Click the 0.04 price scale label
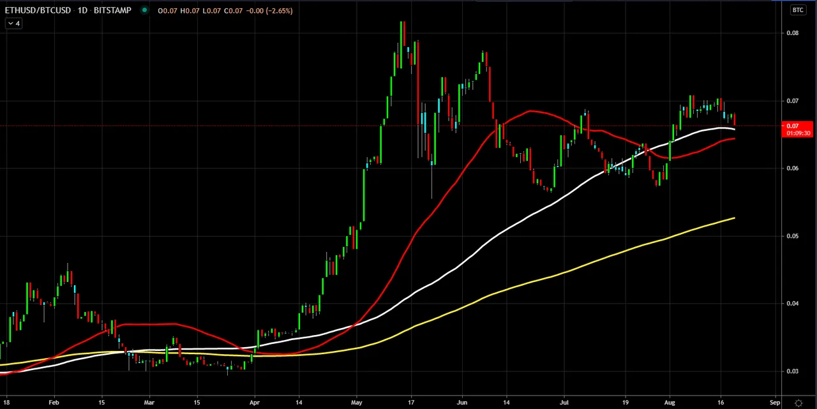Image resolution: width=817 pixels, height=409 pixels. (x=793, y=303)
